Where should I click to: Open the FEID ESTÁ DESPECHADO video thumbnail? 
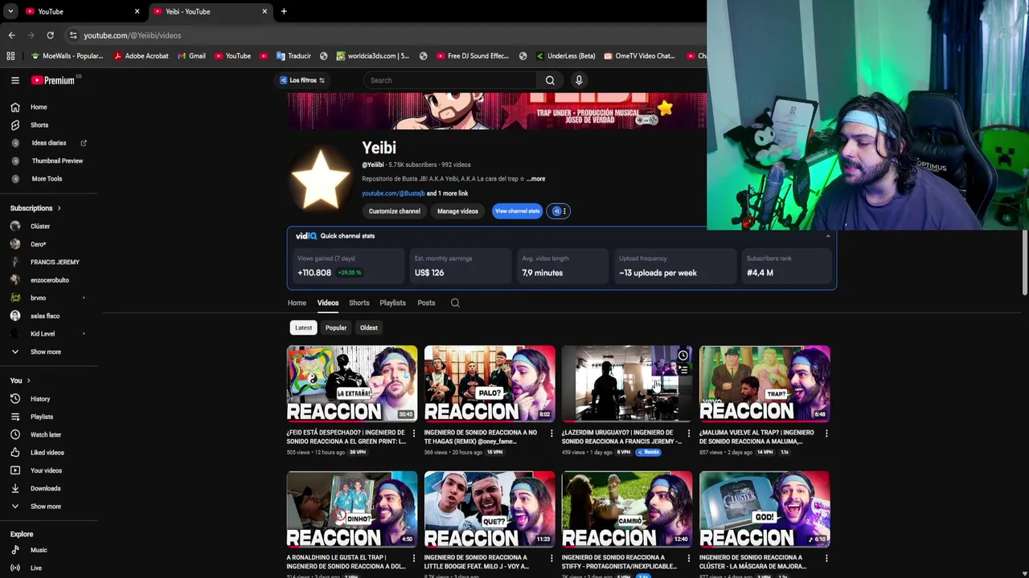point(352,384)
